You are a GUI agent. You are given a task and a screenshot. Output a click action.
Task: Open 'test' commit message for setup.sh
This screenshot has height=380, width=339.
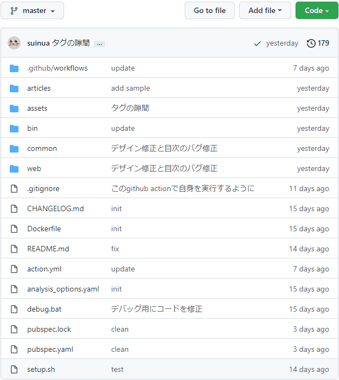point(117,370)
